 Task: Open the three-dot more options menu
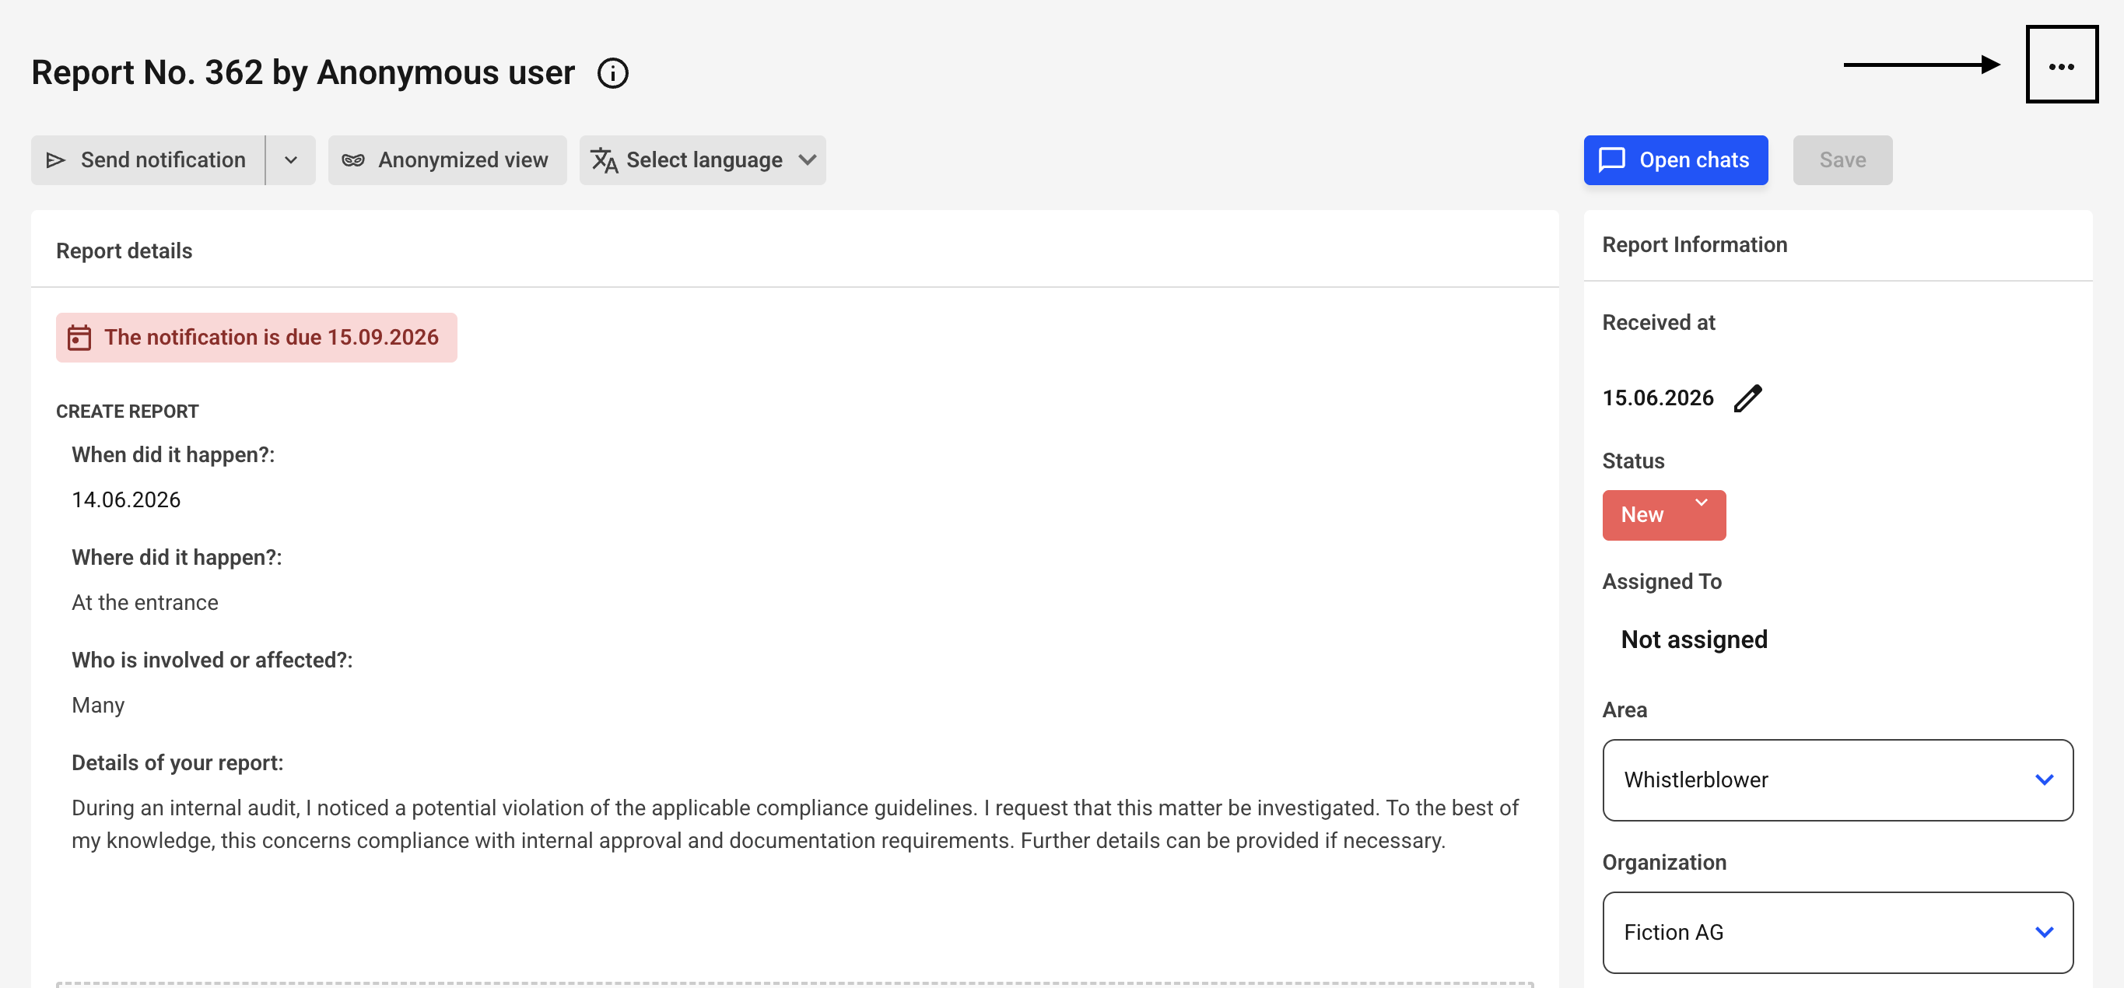coord(2061,65)
